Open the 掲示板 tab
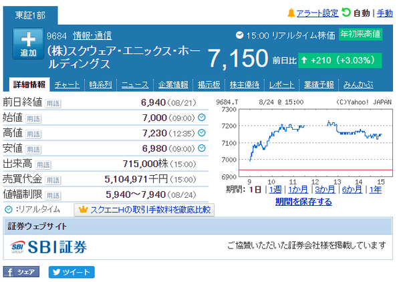 point(209,85)
